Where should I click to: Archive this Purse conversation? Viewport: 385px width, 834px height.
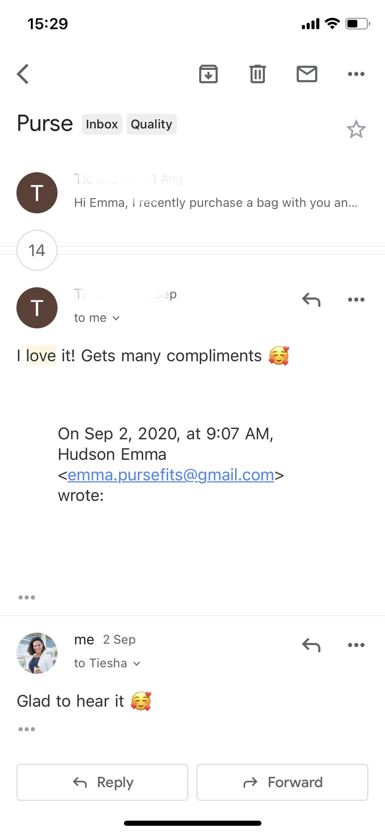pyautogui.click(x=208, y=74)
